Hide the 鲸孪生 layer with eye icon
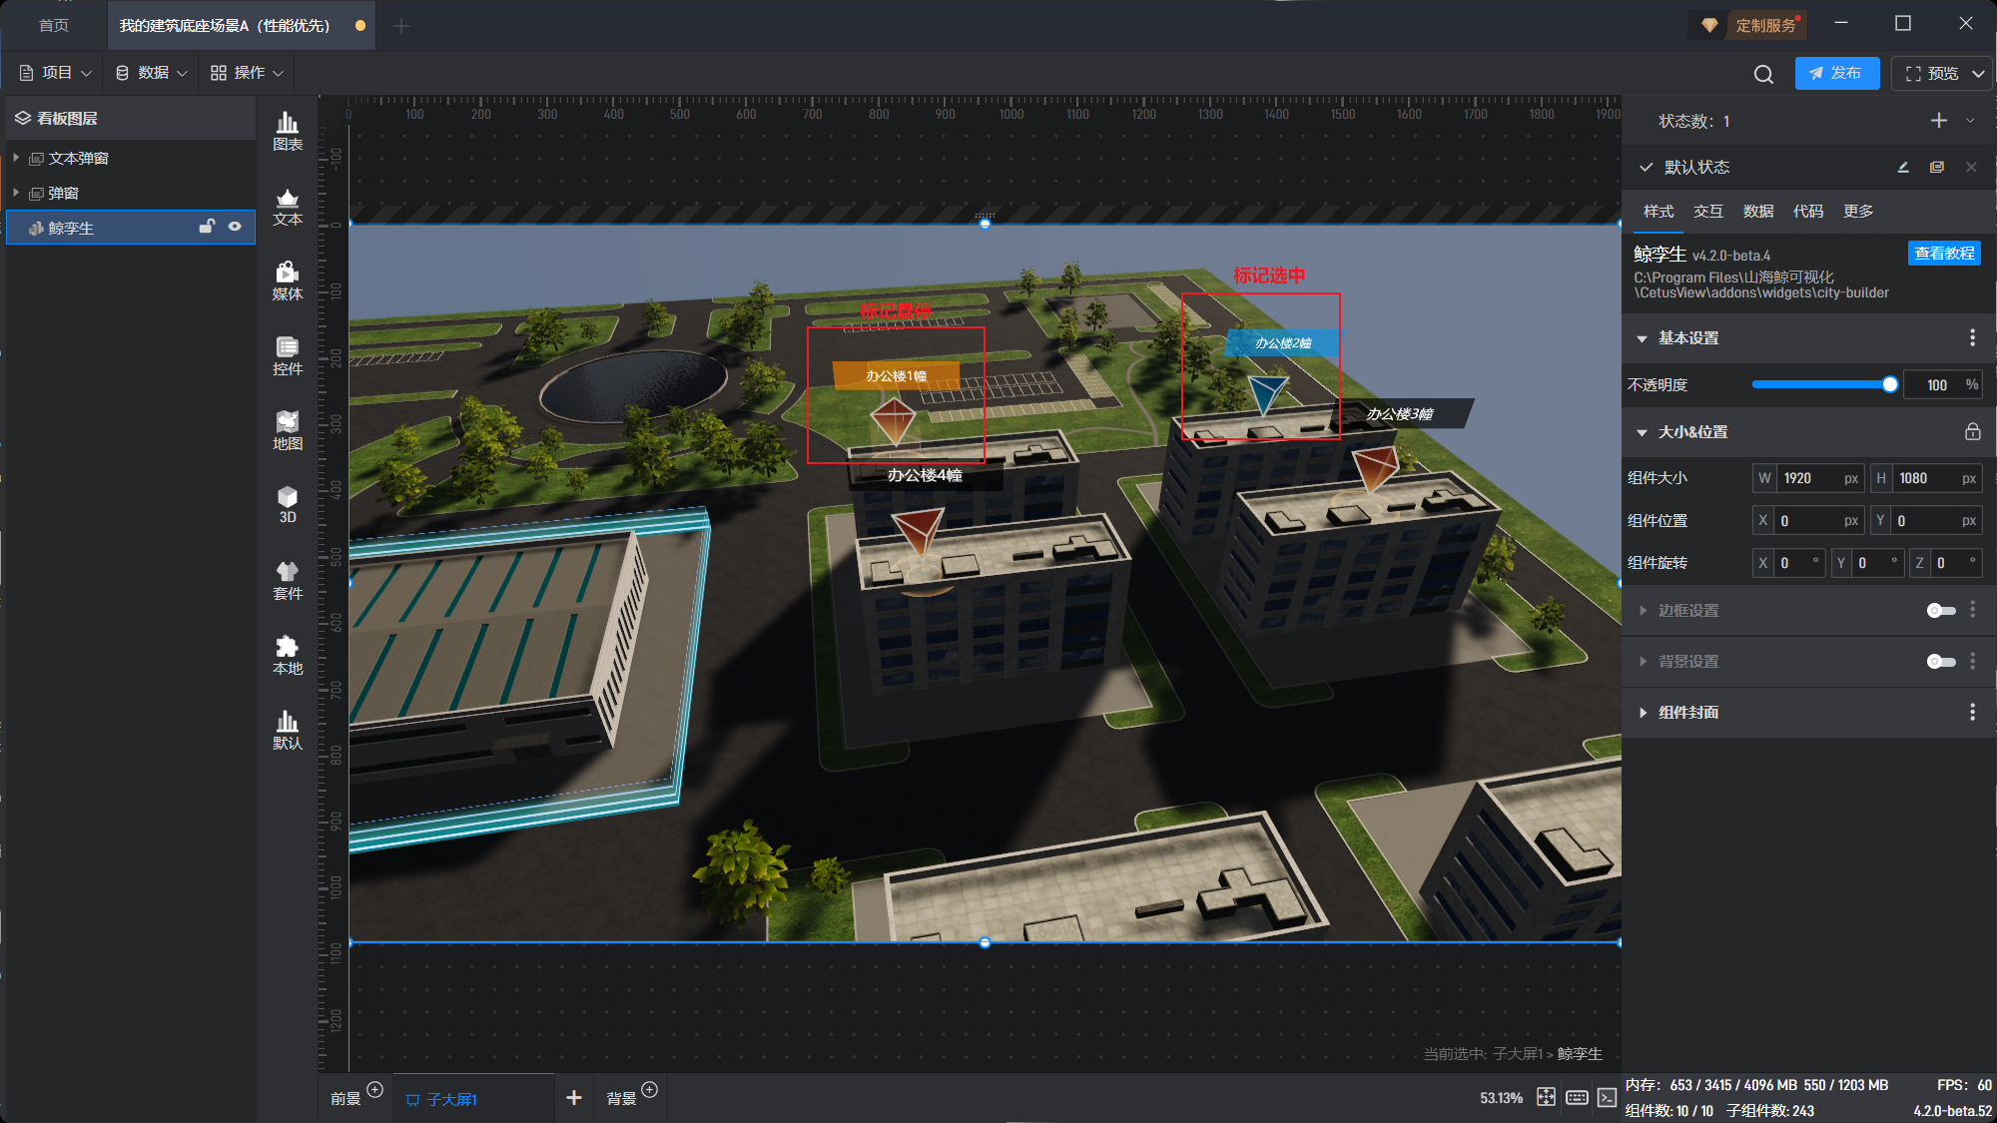1997x1123 pixels. tap(235, 227)
